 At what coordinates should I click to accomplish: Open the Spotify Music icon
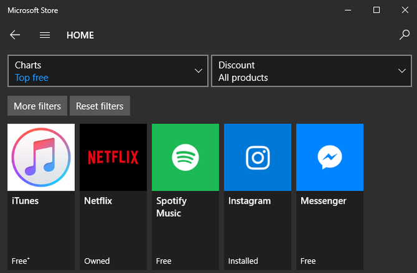point(185,157)
